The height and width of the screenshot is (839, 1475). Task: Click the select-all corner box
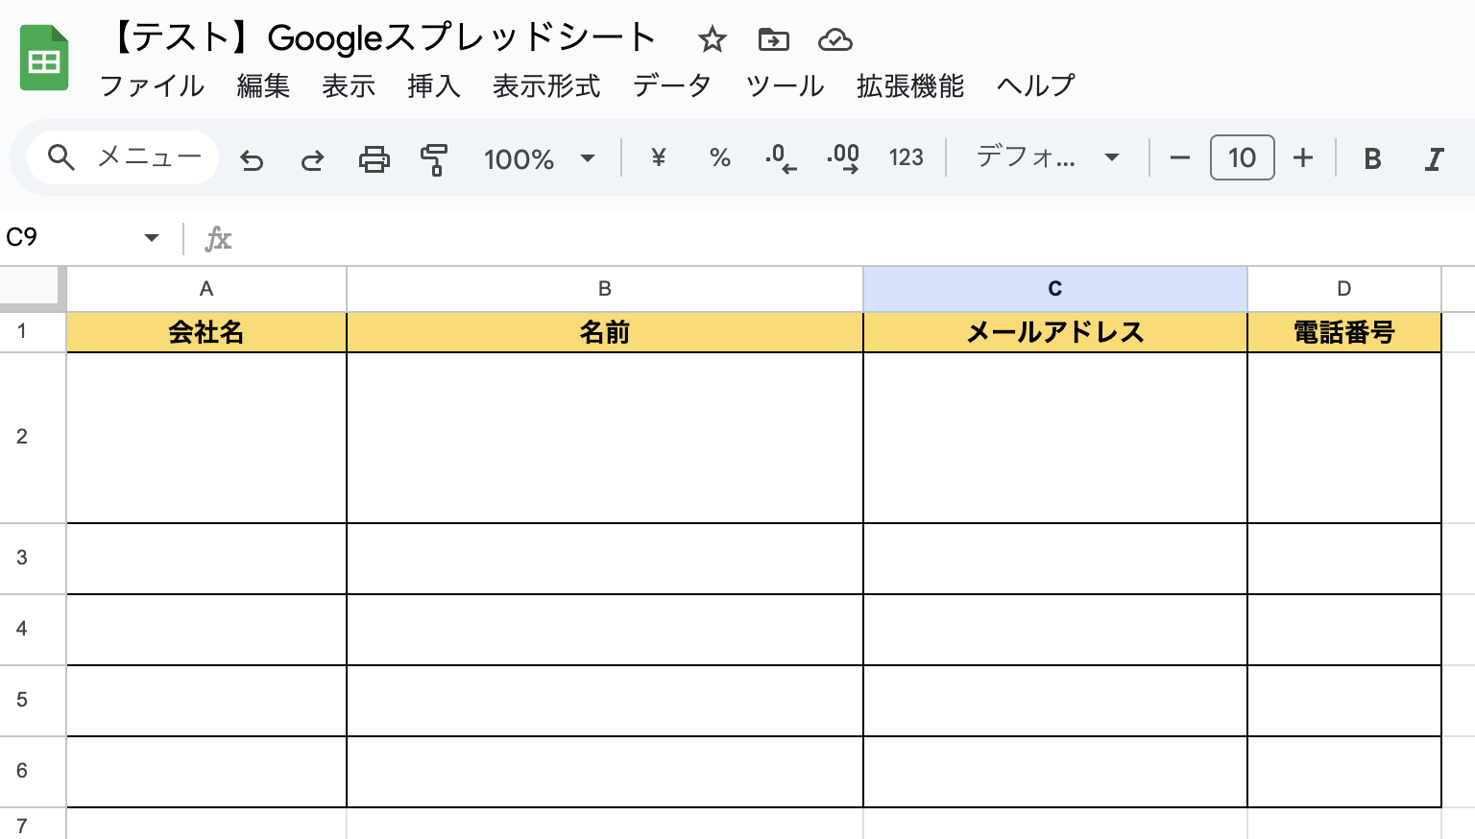(31, 288)
